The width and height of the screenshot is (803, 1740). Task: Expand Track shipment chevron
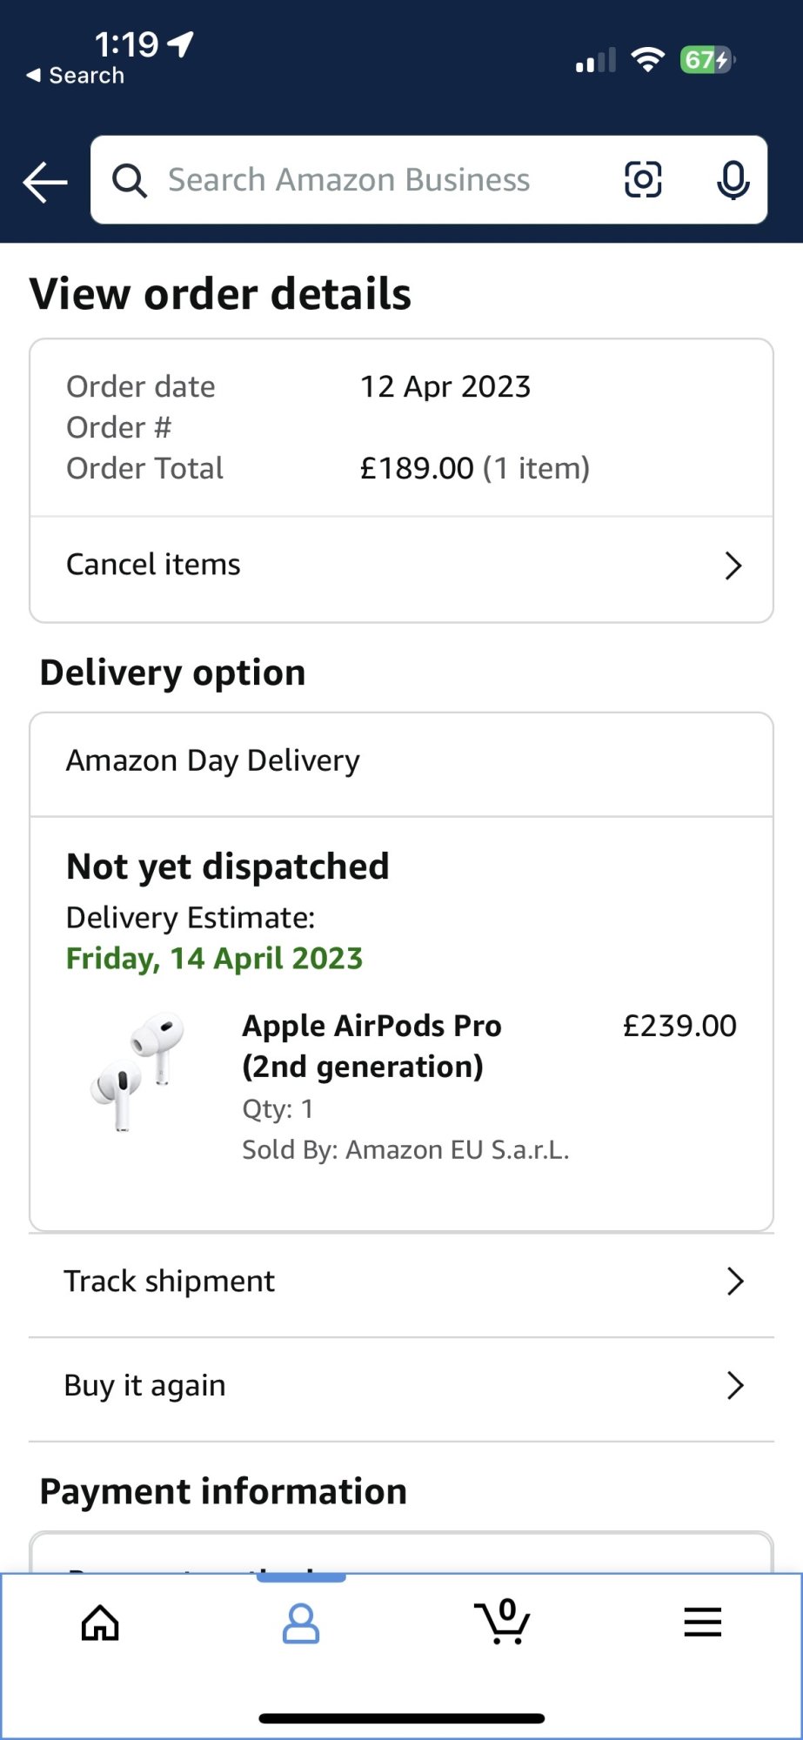point(735,1282)
